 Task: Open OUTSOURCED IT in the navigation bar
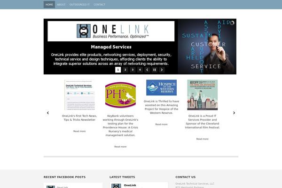pyautogui.click(x=79, y=5)
